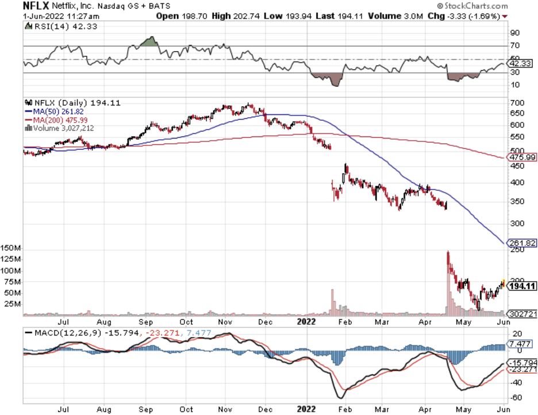The height and width of the screenshot is (415, 538).
Task: Click the Nov label under price chart
Action: 225,322
